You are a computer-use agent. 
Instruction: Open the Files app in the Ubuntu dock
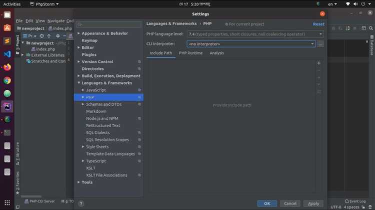[7, 15]
